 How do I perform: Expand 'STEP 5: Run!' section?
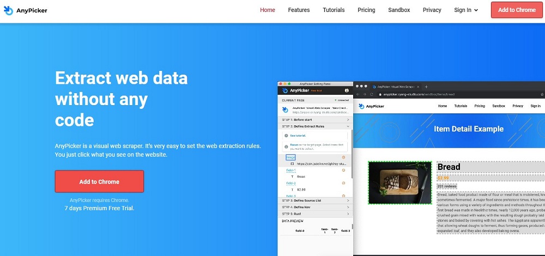(x=315, y=214)
